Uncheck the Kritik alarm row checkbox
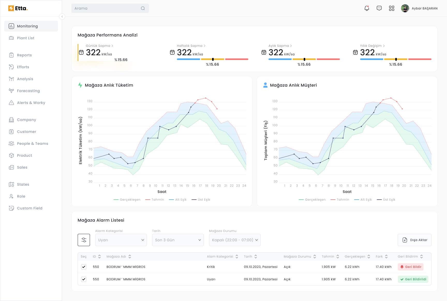 click(84, 267)
